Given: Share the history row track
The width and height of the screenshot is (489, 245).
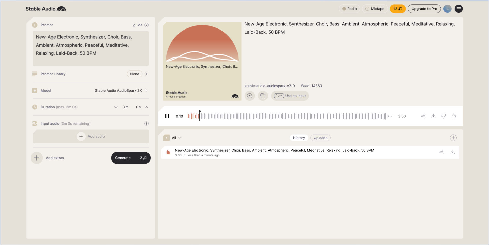Looking at the screenshot, I should pos(441,152).
